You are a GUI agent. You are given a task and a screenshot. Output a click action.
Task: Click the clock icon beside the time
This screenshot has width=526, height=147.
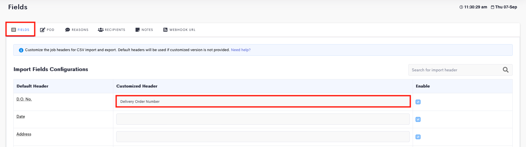[x=461, y=7]
